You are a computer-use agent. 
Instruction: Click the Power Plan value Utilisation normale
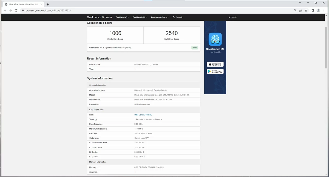(x=142, y=104)
